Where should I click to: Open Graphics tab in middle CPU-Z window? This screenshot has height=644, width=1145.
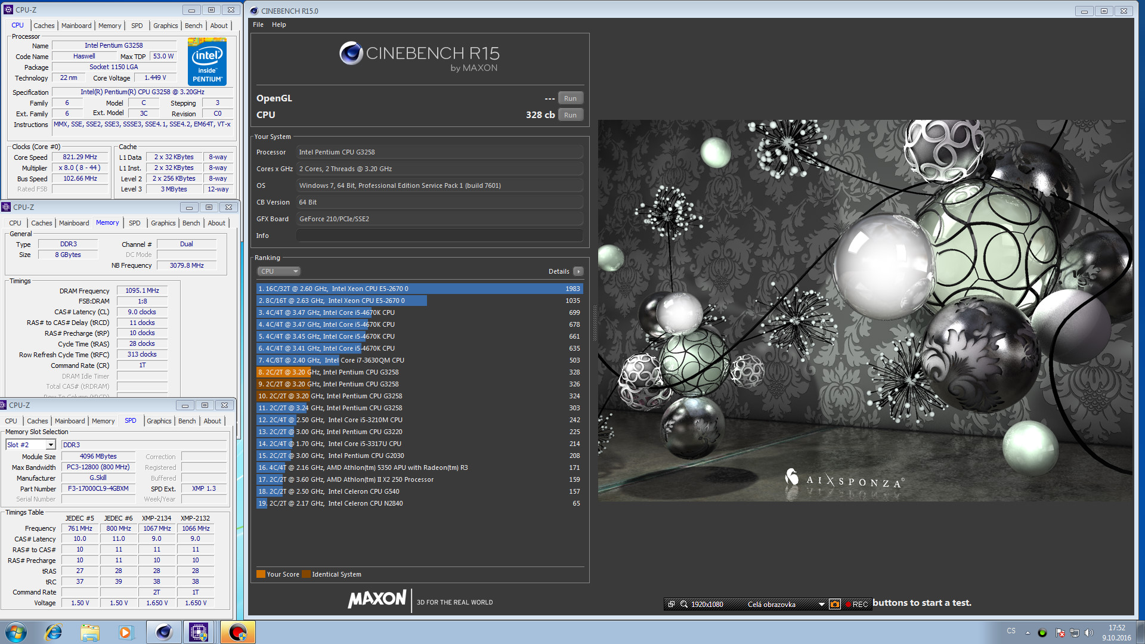point(163,223)
